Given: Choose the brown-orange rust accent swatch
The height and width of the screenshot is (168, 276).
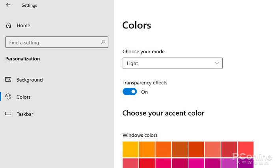Looking at the screenshot, I should click(180, 149).
